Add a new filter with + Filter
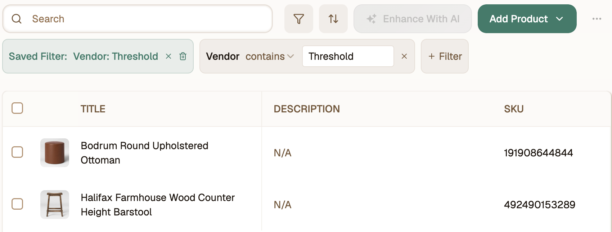Image resolution: width=612 pixels, height=232 pixels. [445, 56]
